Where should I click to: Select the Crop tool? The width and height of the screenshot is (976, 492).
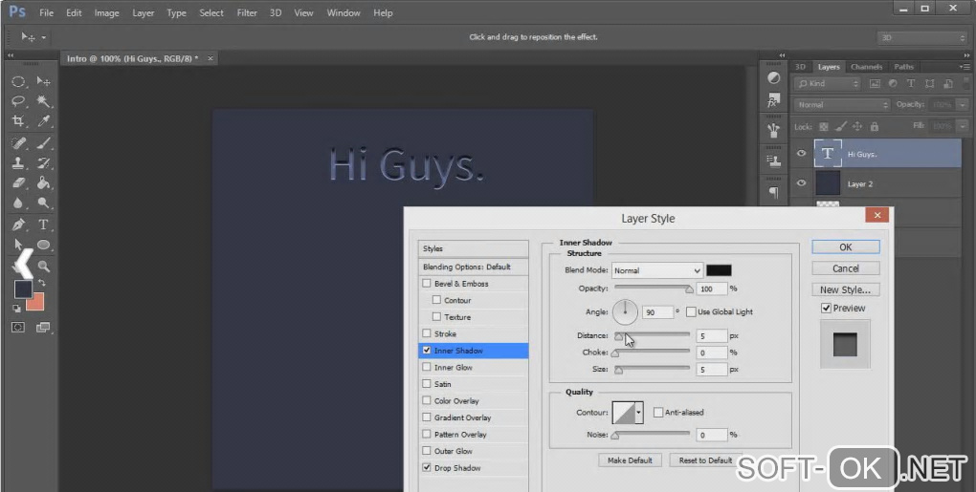point(18,121)
